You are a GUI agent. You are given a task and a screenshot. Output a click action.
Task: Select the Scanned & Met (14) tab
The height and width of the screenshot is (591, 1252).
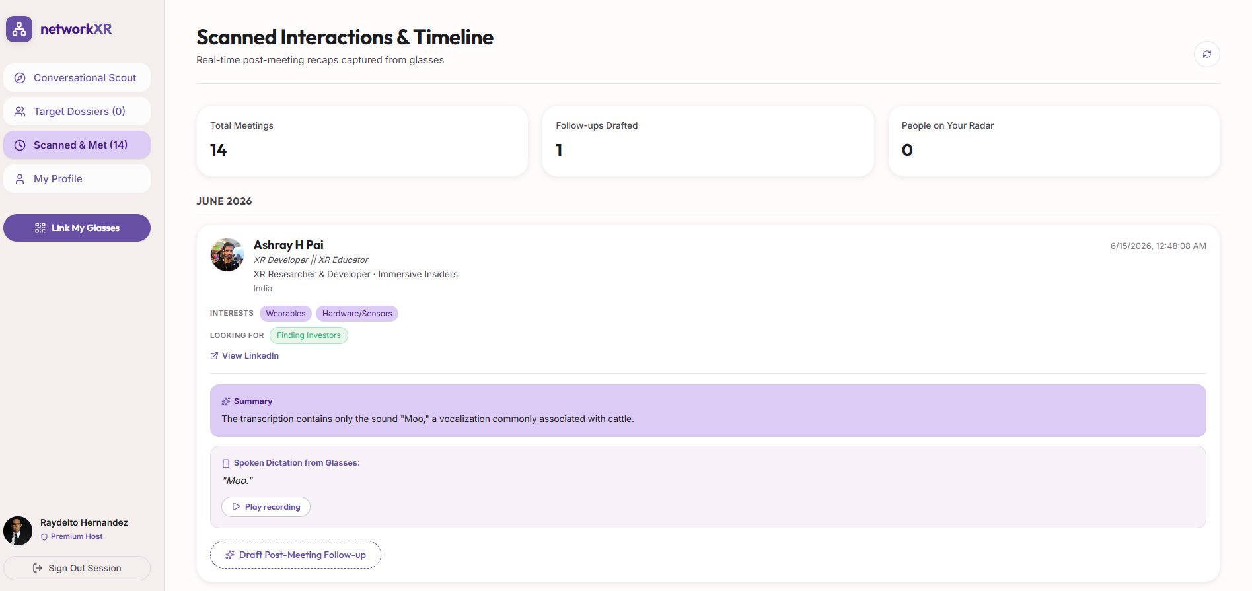77,145
